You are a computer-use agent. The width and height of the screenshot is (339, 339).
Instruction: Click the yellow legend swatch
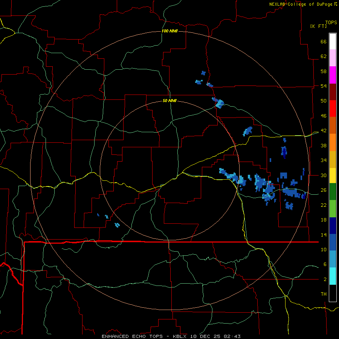pos(333,175)
